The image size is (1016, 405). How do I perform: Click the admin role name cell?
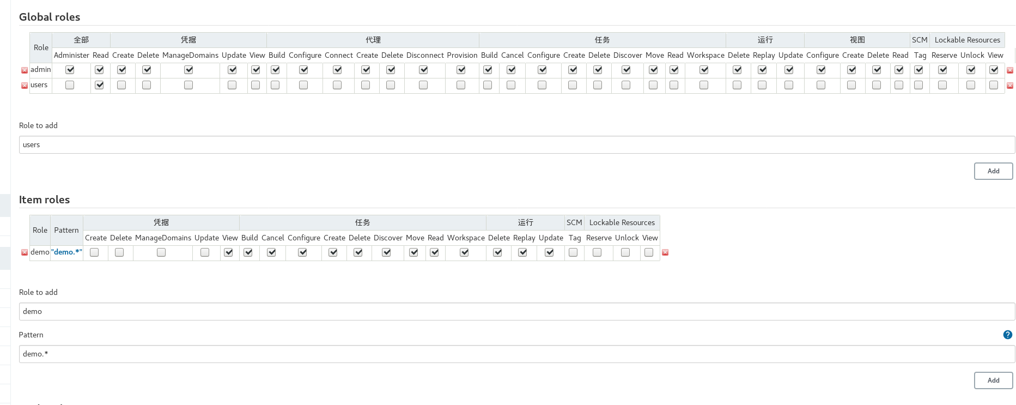coord(41,70)
